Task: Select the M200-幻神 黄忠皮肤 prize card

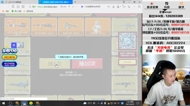Action: pos(17,27)
